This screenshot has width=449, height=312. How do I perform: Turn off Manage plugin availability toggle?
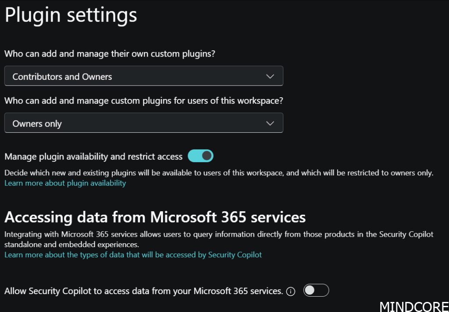pyautogui.click(x=200, y=156)
